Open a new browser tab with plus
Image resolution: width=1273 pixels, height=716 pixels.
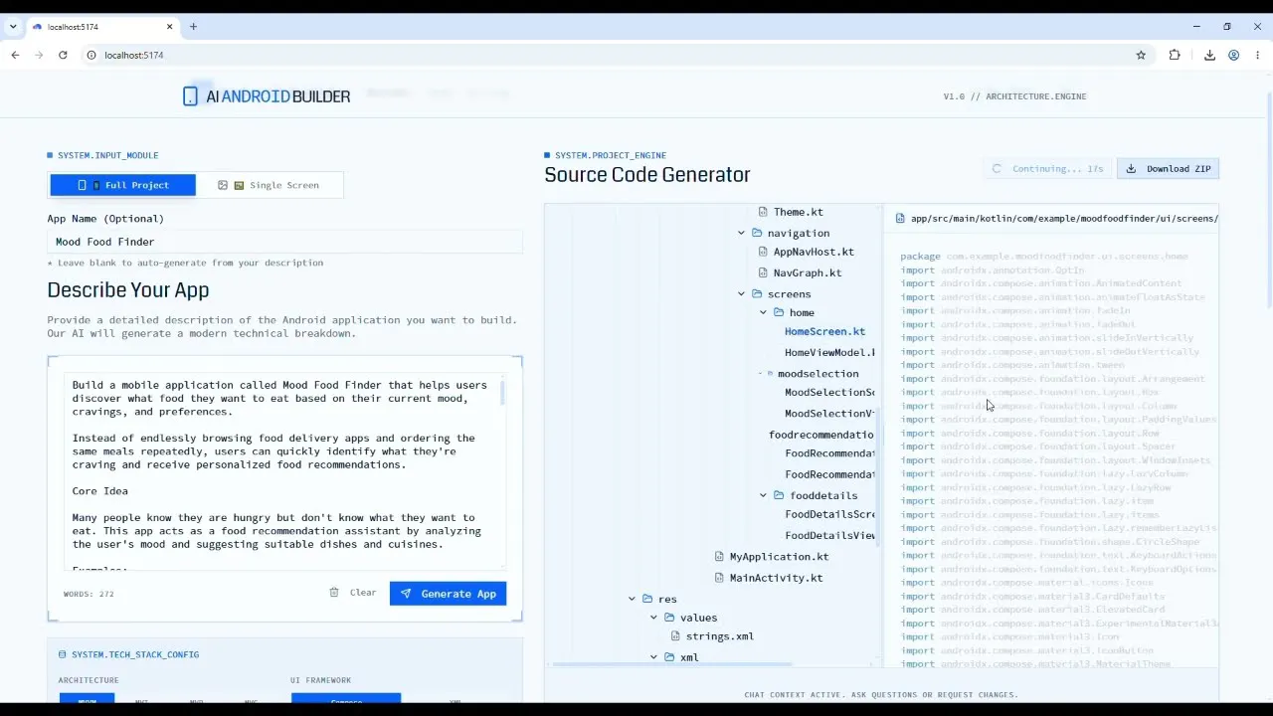point(193,27)
